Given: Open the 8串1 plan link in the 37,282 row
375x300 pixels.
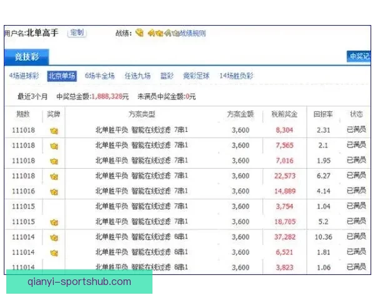Looking at the screenshot, I should (x=142, y=237).
